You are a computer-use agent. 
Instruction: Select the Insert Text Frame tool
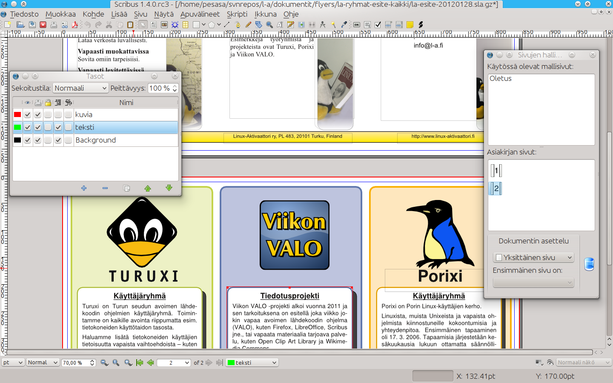click(154, 25)
